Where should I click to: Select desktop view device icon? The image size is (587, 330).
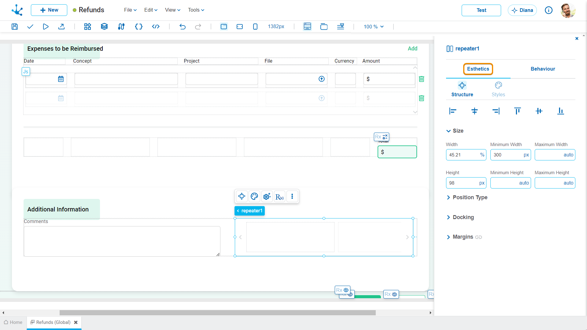224,27
